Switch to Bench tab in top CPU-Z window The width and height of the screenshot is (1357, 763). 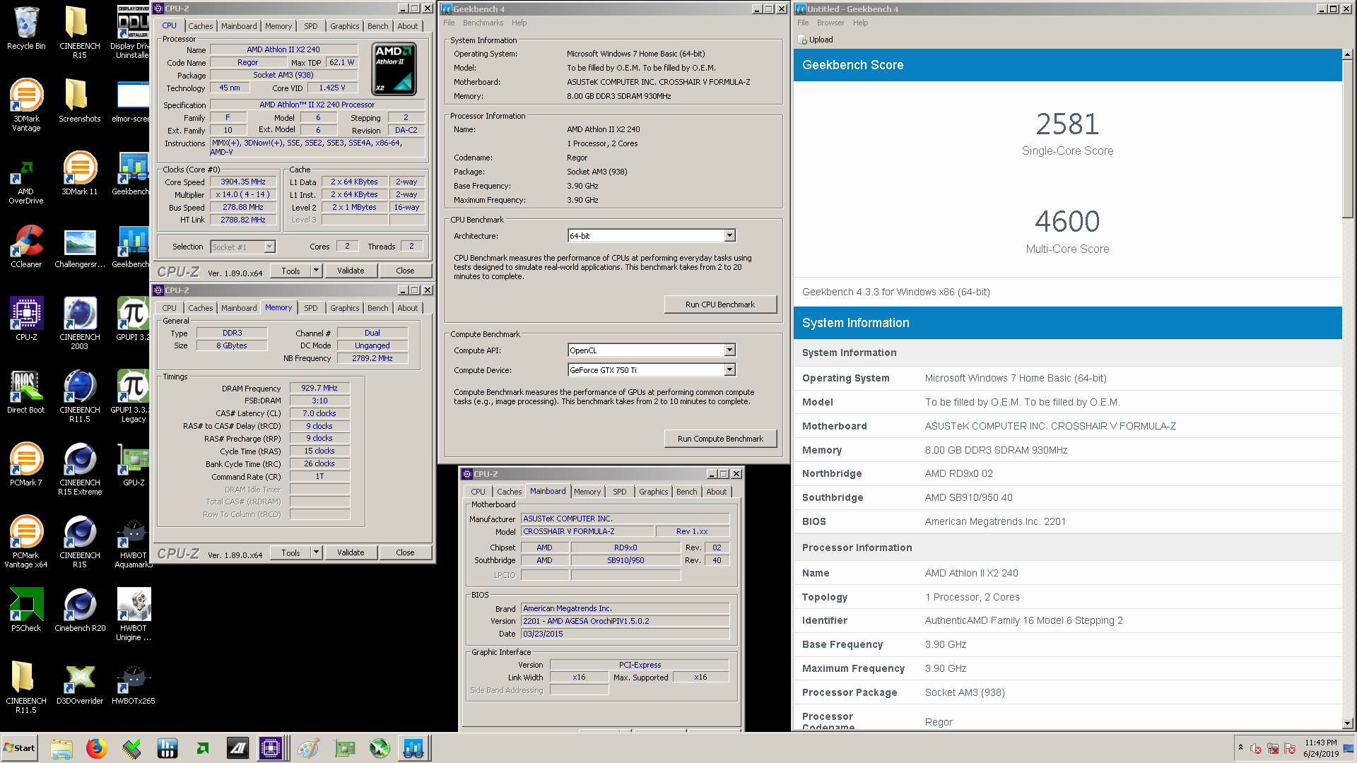point(377,26)
